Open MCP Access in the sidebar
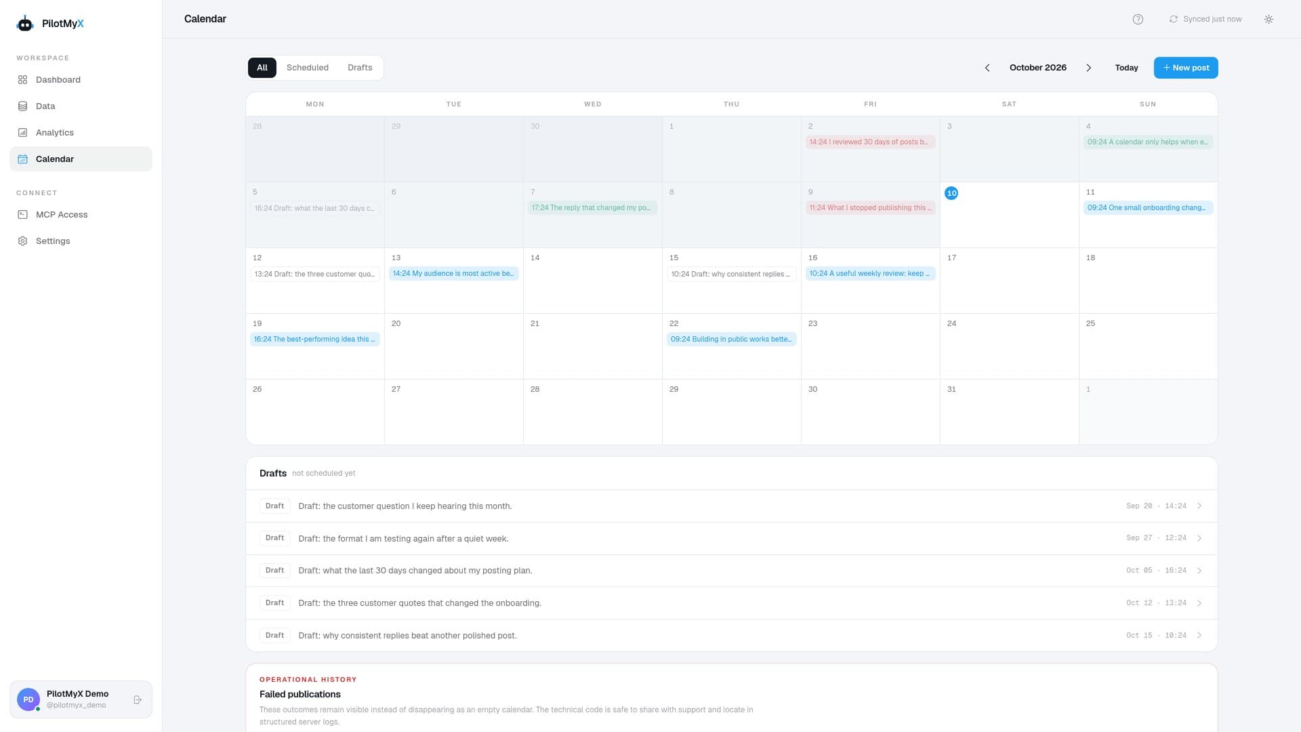This screenshot has width=1301, height=732. 81,215
